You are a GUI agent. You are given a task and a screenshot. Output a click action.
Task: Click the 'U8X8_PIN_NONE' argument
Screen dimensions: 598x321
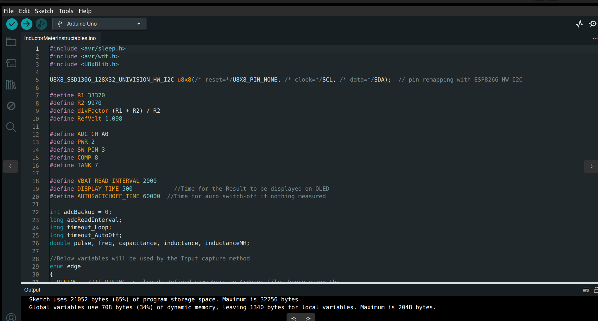point(255,80)
